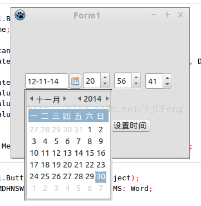Select day 24 in the calendar
This screenshot has width=201, height=206.
pyautogui.click(x=34, y=176)
